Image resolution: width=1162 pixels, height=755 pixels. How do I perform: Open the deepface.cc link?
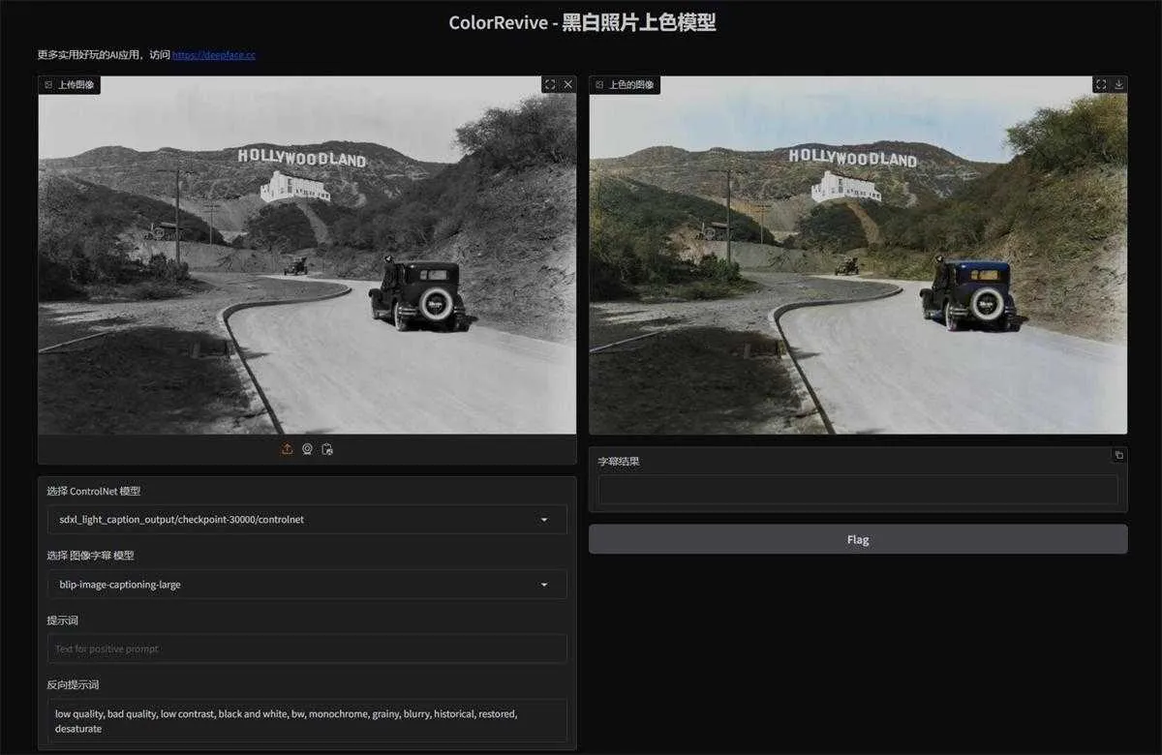point(214,55)
